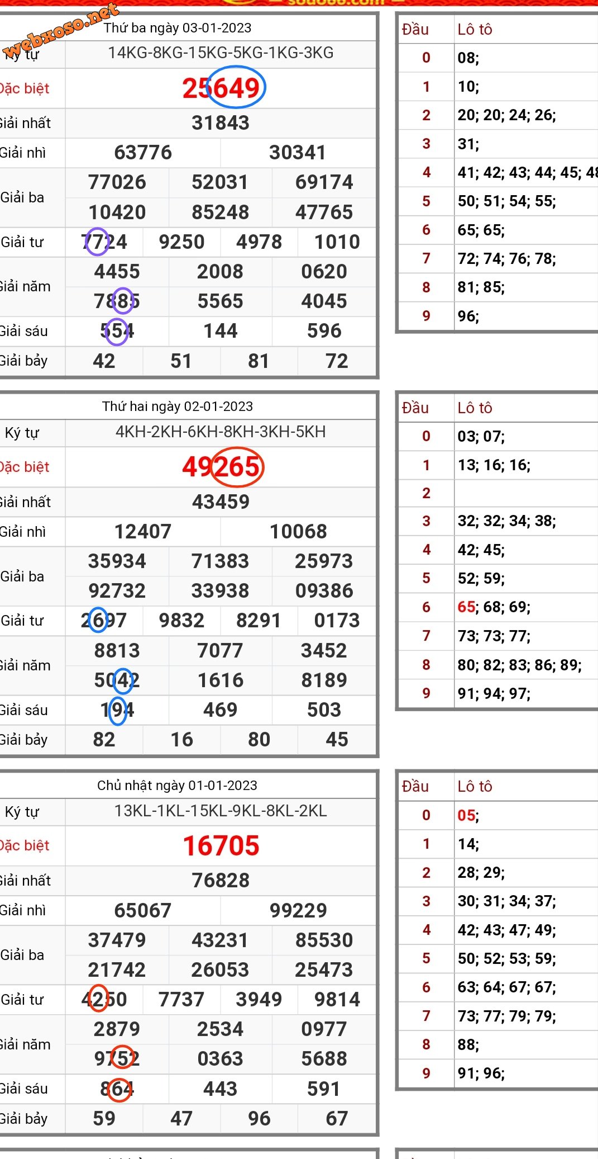Select first prize number 43459
598x1159 pixels.
tap(221, 502)
